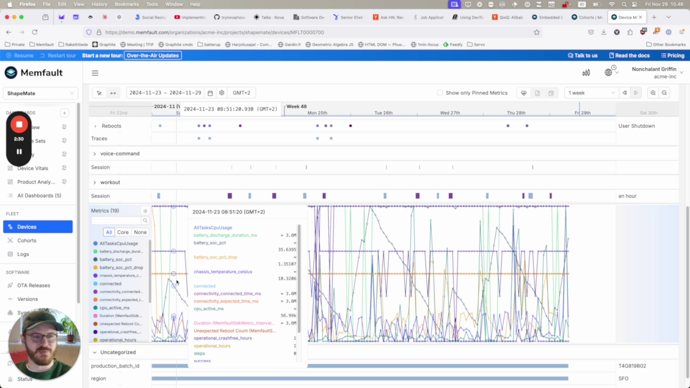Viewport: 690px width, 388px height.
Task: Step timeline back with left arrow
Action: pos(625,93)
